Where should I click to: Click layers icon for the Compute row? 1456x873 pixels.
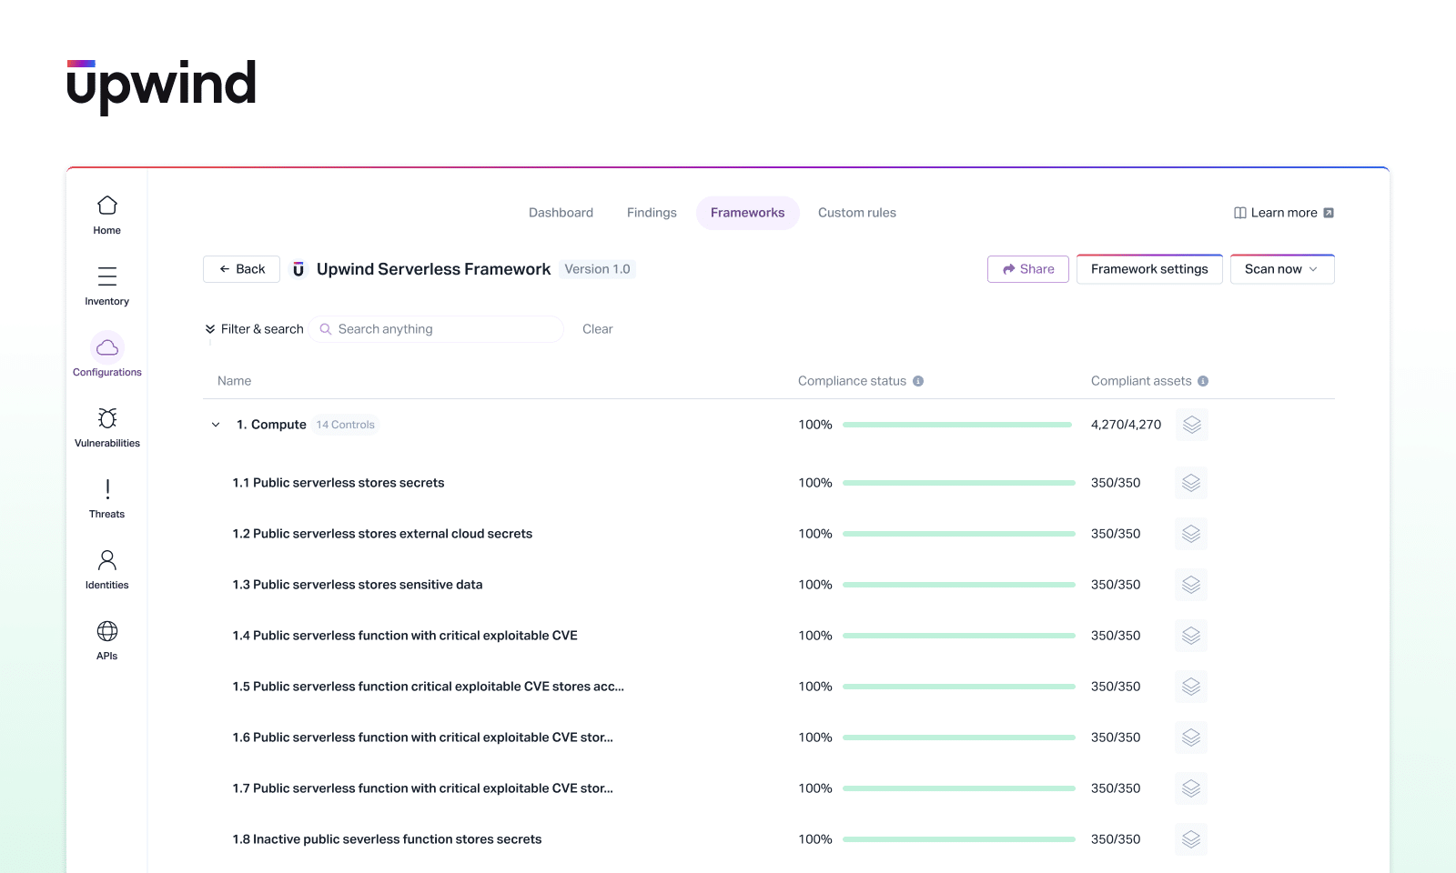[x=1191, y=425]
